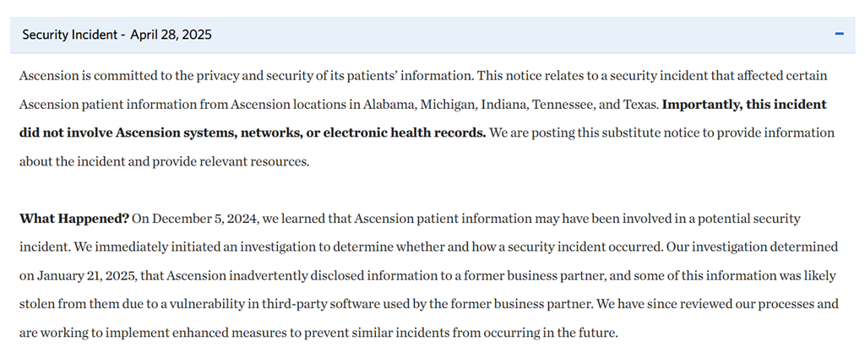The width and height of the screenshot is (865, 352).
Task: Click the bold phrase "Importantly, this incident"
Action: pos(744,105)
